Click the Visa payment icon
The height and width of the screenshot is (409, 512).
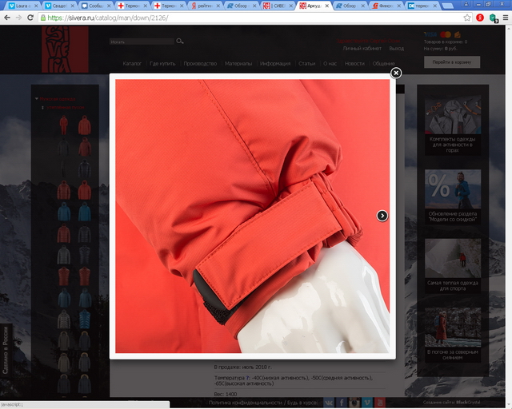click(430, 34)
